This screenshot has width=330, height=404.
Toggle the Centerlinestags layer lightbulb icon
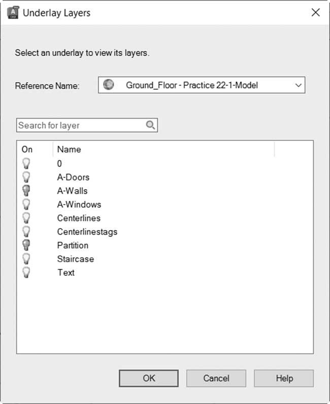tap(26, 232)
